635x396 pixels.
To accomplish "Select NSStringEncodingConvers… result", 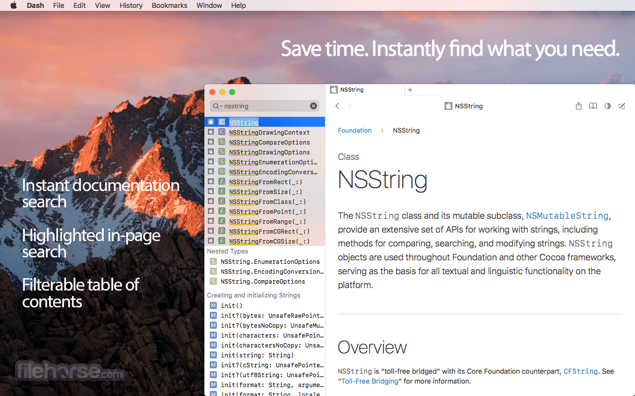I will (265, 172).
